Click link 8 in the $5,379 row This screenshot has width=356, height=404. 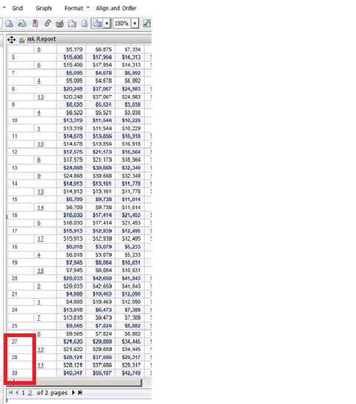[x=39, y=49]
